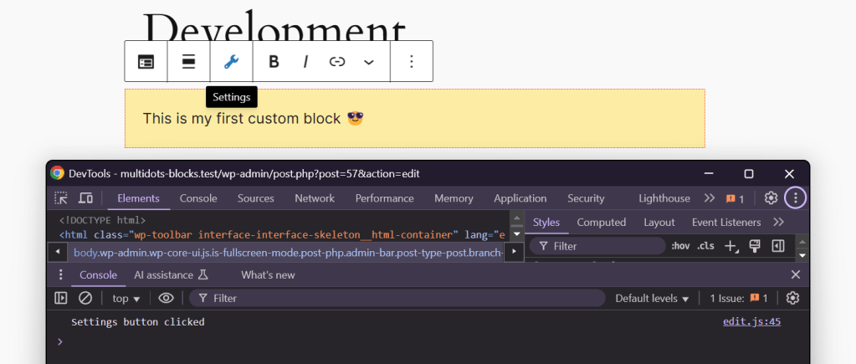Toggle the .cls element classes panel
This screenshot has height=364, width=856.
pos(706,246)
